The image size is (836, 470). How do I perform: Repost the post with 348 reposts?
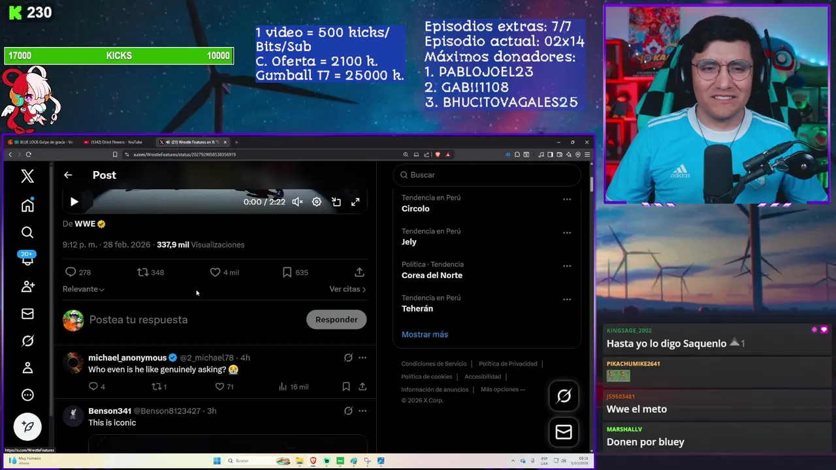click(142, 272)
